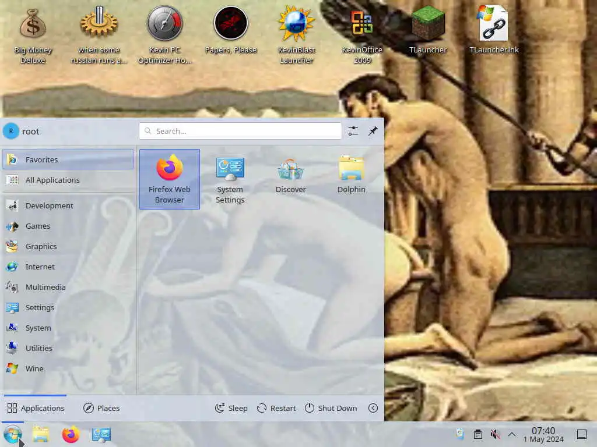Open TLauncher.lnk shortcut file
This screenshot has width=597, height=447.
(494, 30)
